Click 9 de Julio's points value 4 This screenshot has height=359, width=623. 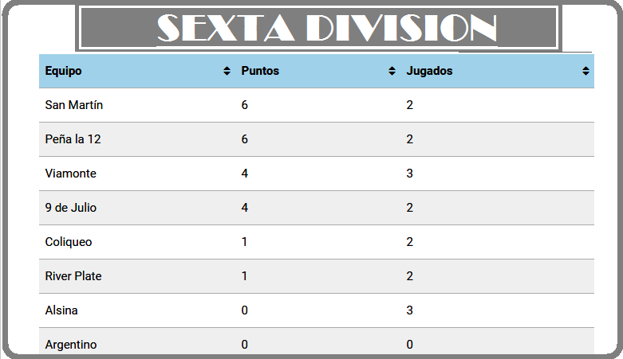(x=244, y=208)
